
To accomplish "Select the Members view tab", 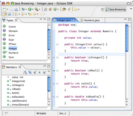I will click(x=11, y=67).
